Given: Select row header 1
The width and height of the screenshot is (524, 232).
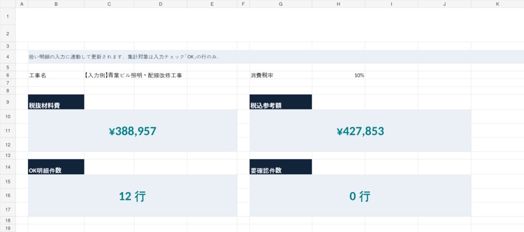Looking at the screenshot, I should [x=8, y=16].
